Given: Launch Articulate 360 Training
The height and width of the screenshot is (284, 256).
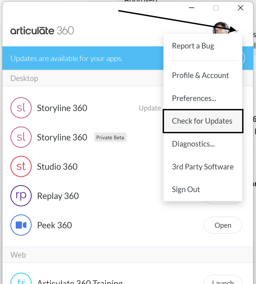Looking at the screenshot, I should tap(223, 281).
